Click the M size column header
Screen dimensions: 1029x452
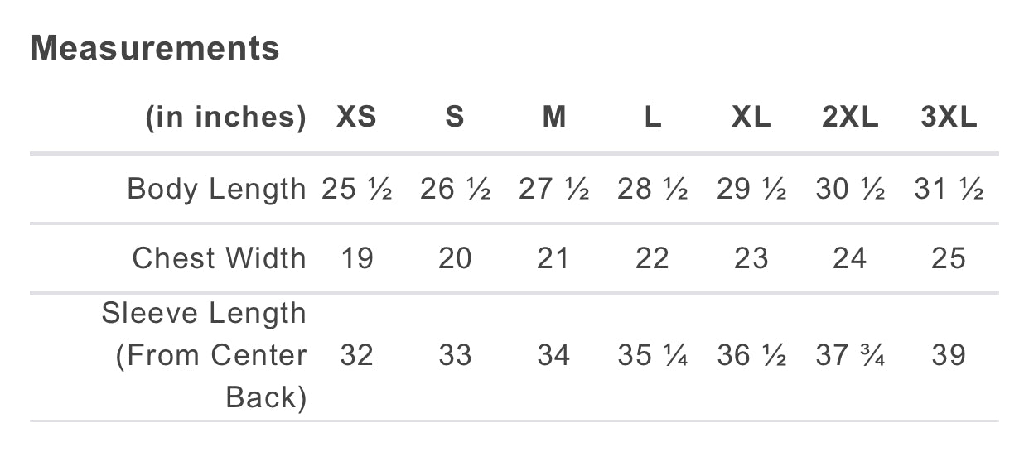pos(553,118)
